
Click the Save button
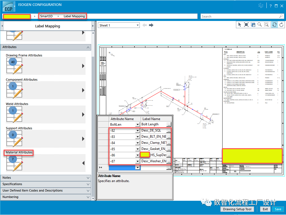coord(278,209)
